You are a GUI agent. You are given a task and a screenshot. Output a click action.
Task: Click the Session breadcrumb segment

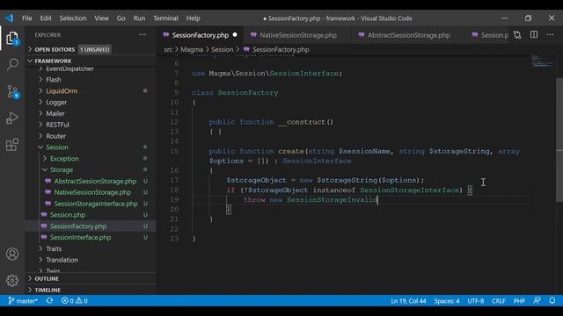[222, 49]
